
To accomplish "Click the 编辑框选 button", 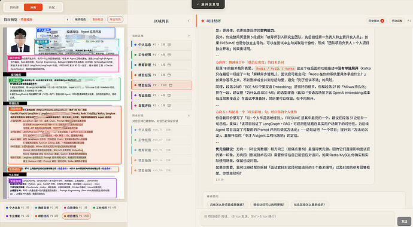I will tap(80, 20).
